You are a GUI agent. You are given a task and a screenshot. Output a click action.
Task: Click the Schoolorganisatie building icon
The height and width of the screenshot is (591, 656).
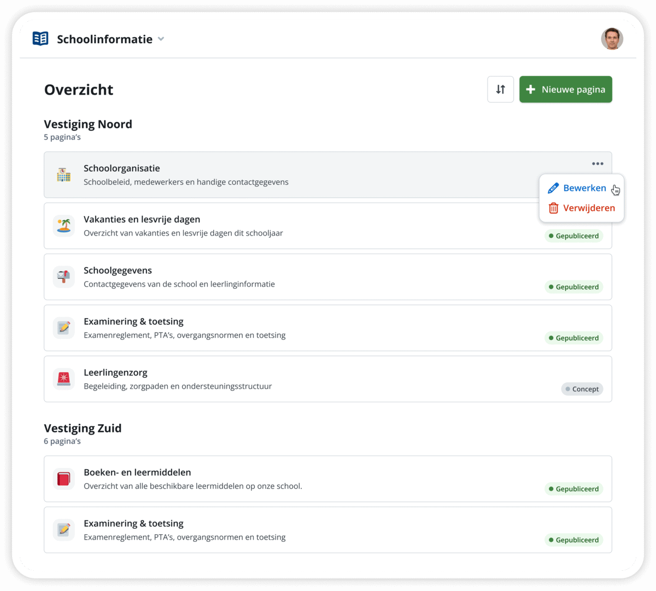pos(64,175)
